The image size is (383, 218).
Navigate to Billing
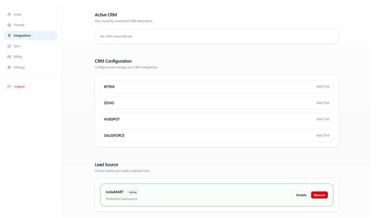click(x=30, y=57)
